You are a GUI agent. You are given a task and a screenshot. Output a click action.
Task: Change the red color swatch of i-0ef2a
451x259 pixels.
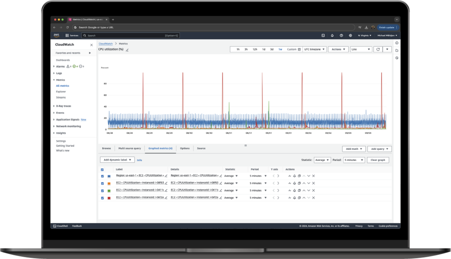pyautogui.click(x=109, y=198)
